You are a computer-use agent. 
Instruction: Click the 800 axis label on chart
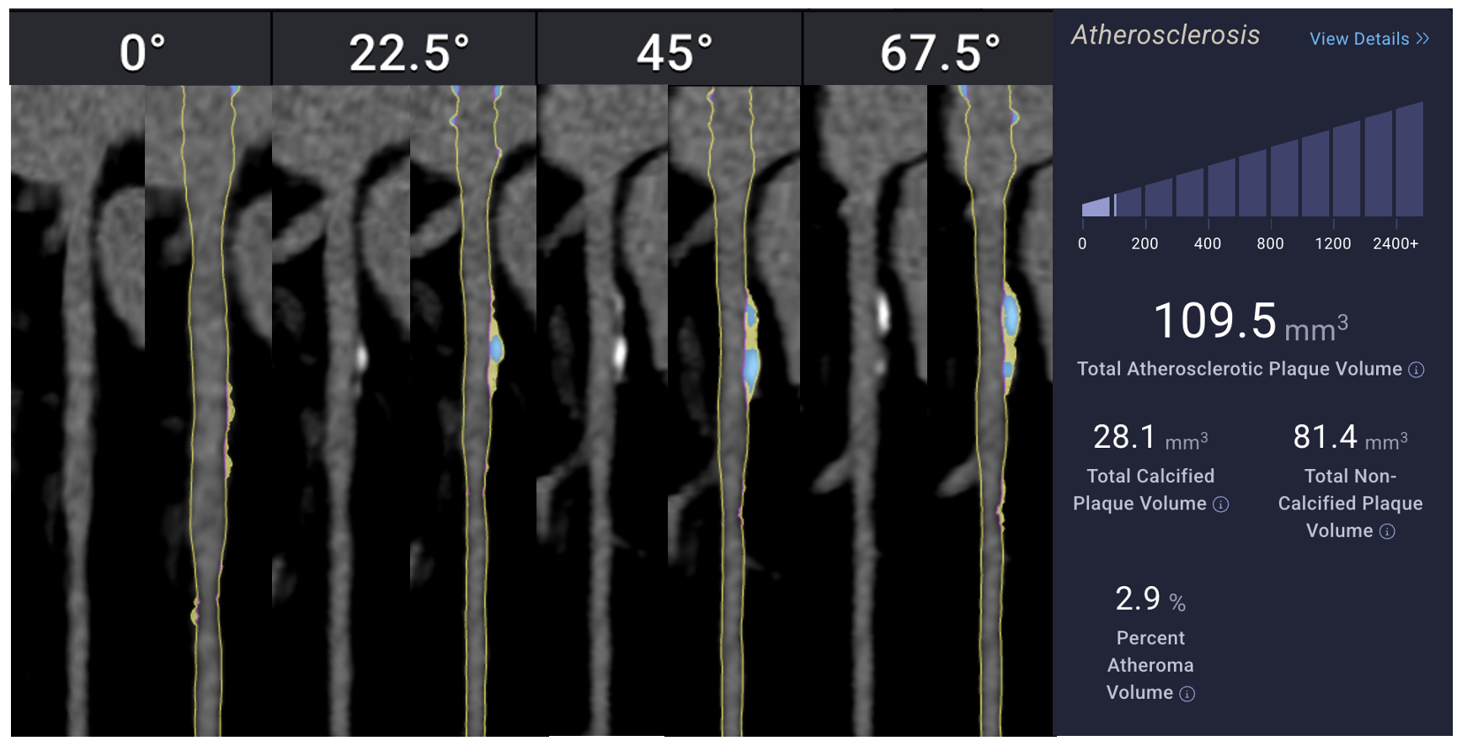point(1270,243)
